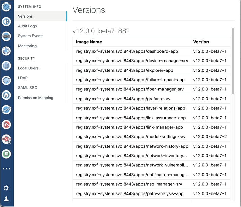Open the explorer orbit icon
The height and width of the screenshot is (207, 241).
6,51
